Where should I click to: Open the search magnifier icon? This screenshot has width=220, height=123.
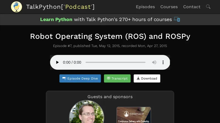[208, 7]
